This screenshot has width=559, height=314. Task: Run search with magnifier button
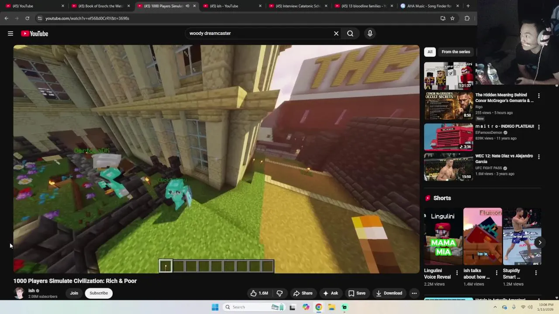click(350, 33)
